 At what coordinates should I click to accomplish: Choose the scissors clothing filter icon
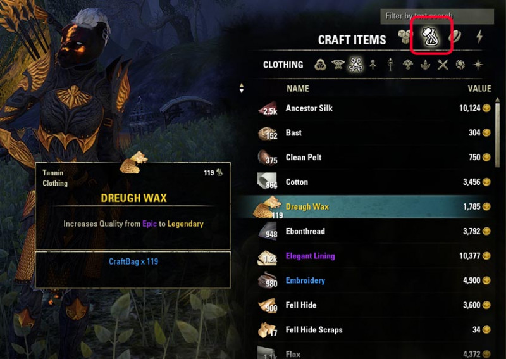click(355, 65)
